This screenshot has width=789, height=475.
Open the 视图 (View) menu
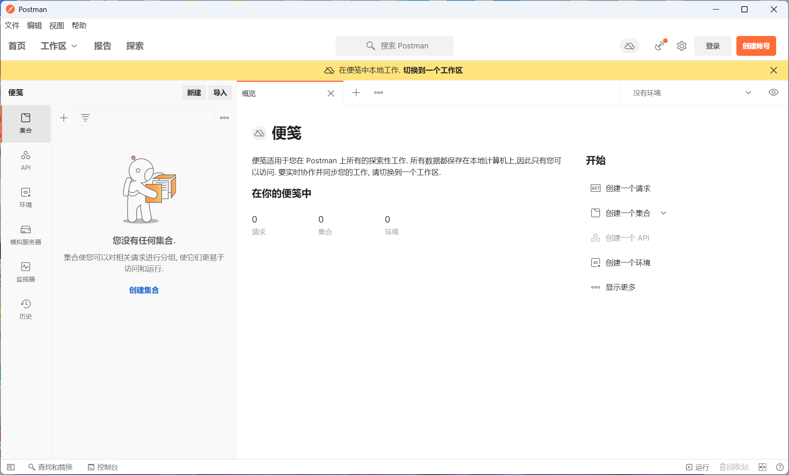(x=57, y=26)
